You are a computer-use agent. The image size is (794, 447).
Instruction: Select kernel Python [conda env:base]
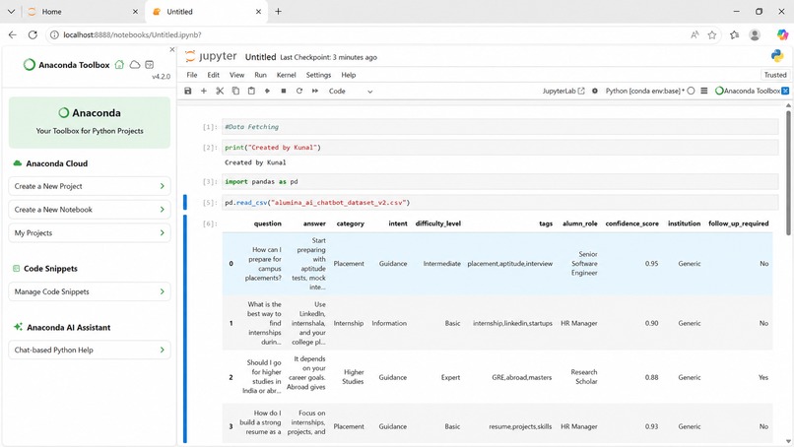644,92
